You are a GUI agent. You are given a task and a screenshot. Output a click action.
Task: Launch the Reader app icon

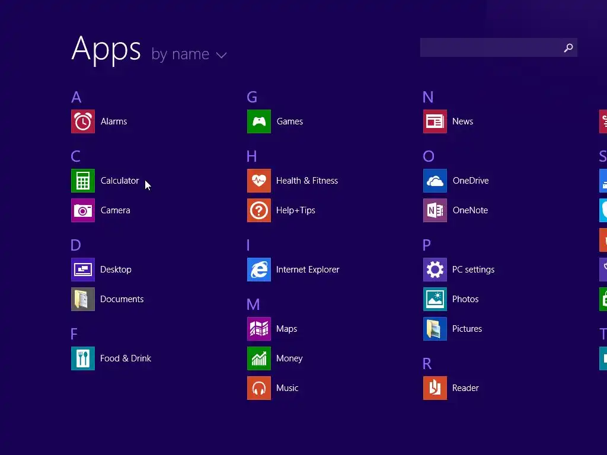tap(435, 388)
